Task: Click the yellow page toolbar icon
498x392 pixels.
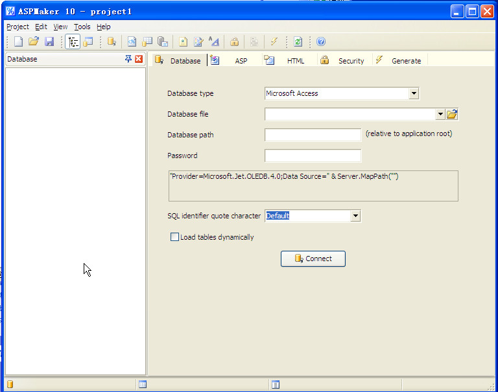Action: click(183, 41)
